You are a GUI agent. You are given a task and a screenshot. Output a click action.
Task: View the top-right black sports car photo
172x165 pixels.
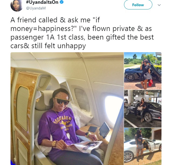pos(143,71)
